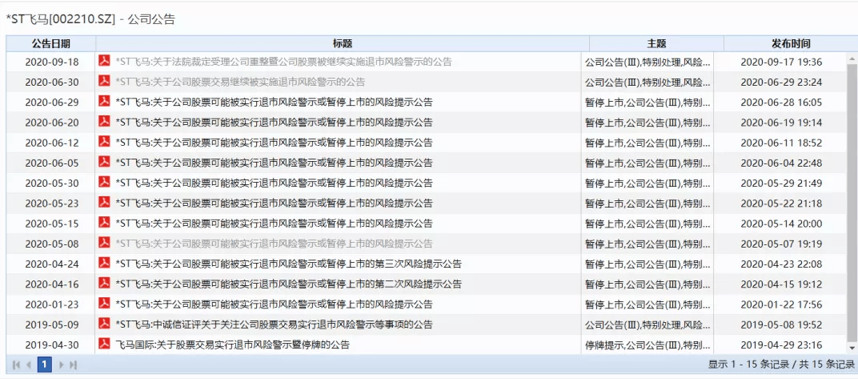The width and height of the screenshot is (858, 379).
Task: Select the publish time 2020-04-15 19:12
Action: tap(781, 284)
